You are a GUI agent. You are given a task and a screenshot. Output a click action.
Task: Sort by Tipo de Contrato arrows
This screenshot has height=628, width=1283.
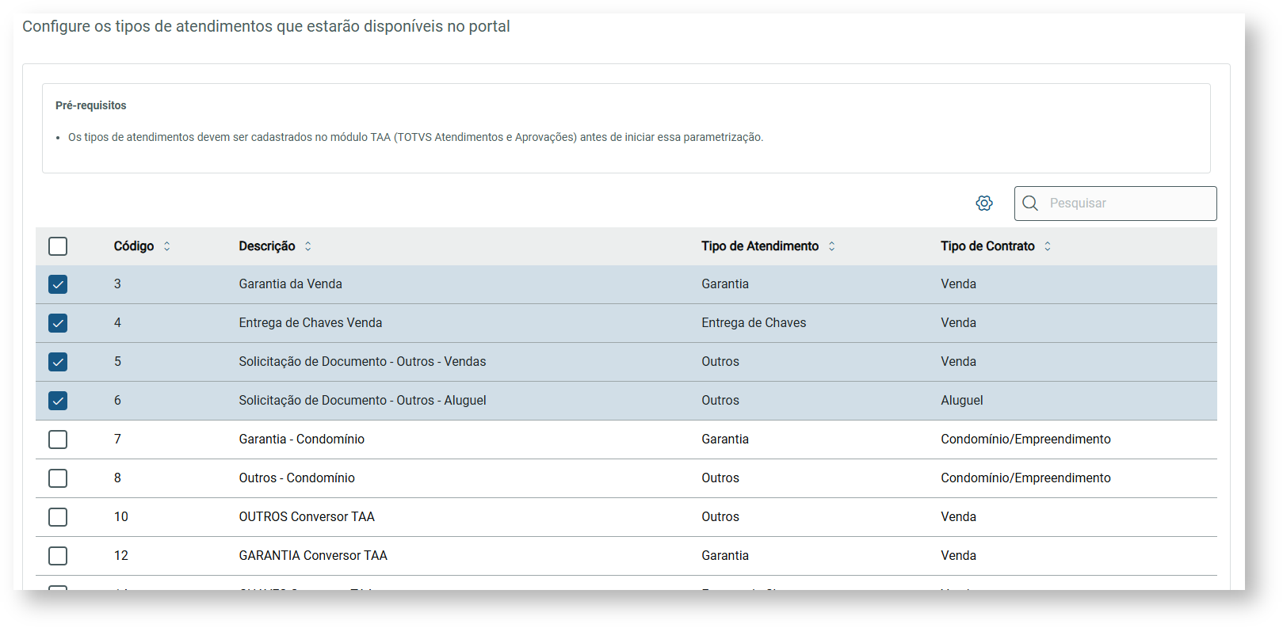[1048, 246]
